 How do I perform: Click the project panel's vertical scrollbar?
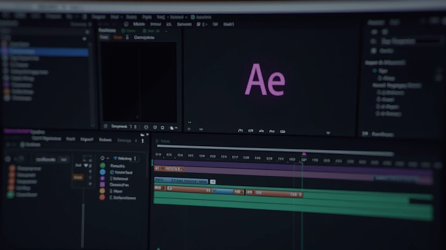[x=91, y=84]
